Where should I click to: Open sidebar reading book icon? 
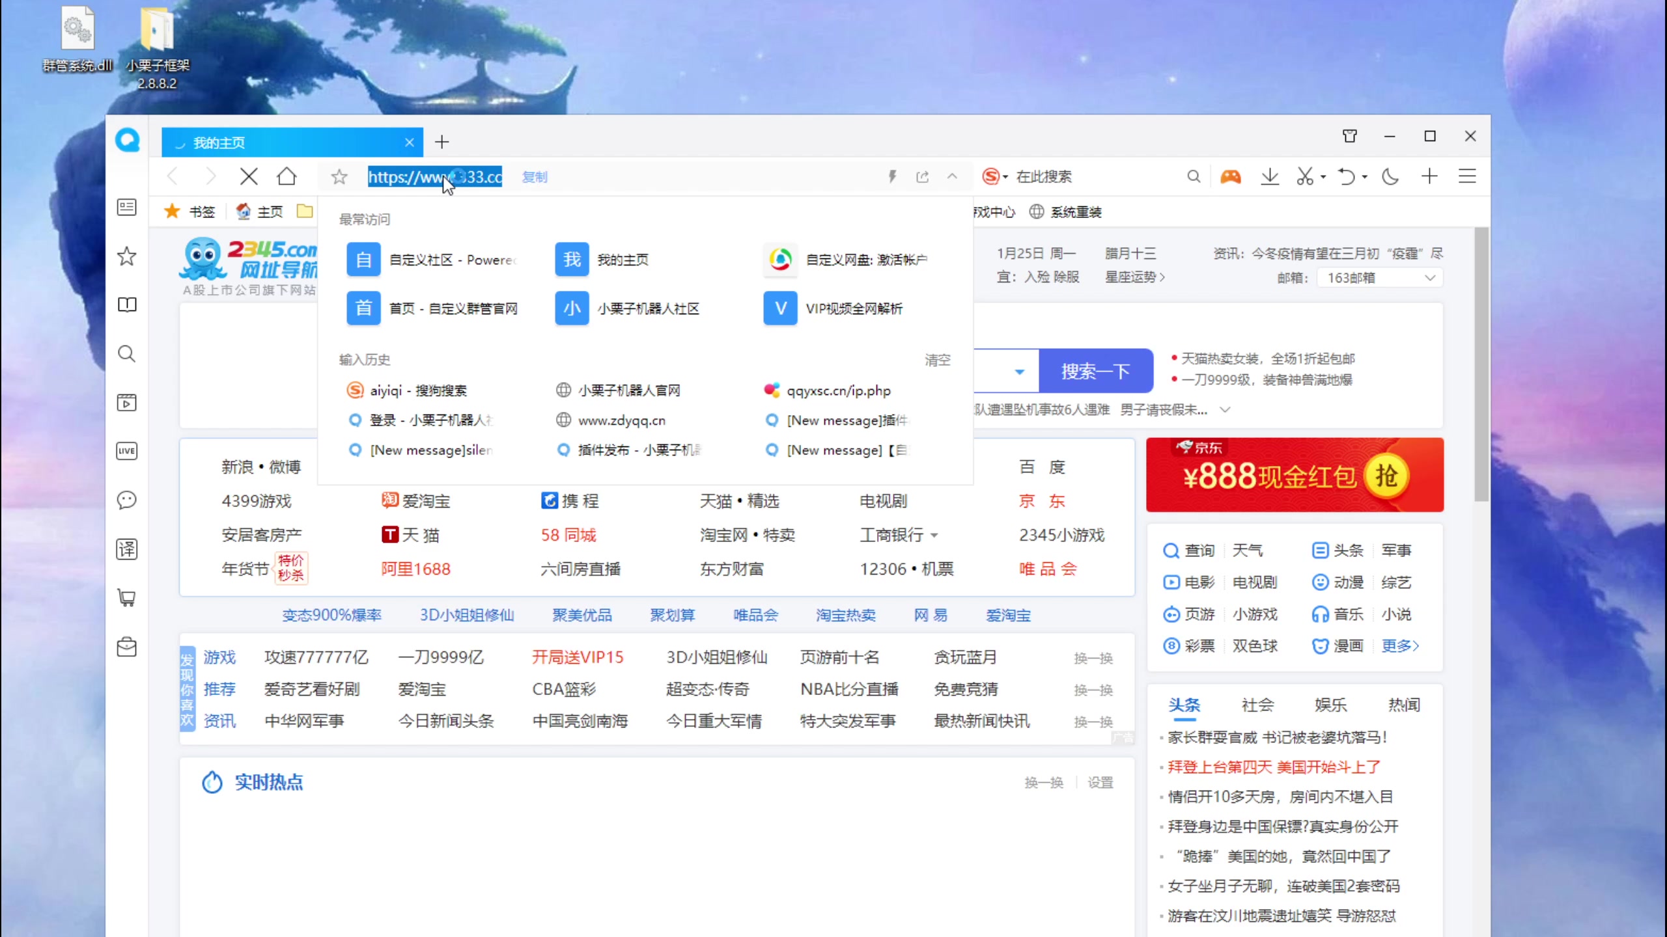[x=126, y=305]
